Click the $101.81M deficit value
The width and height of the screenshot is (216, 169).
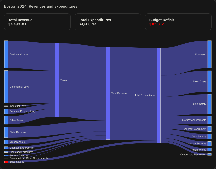157,24
